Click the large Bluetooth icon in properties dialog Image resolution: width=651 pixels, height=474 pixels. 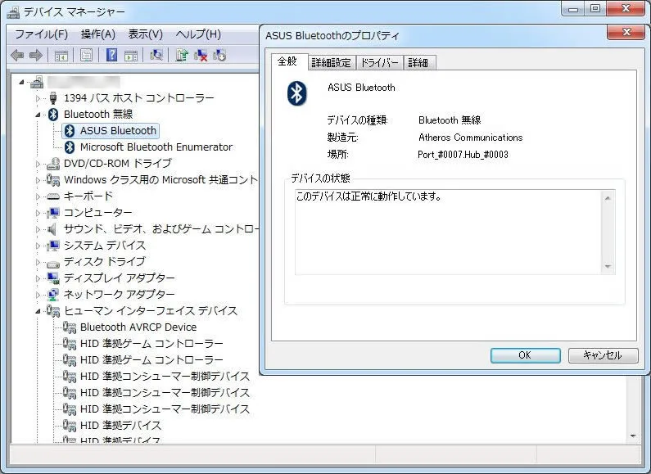pos(297,93)
